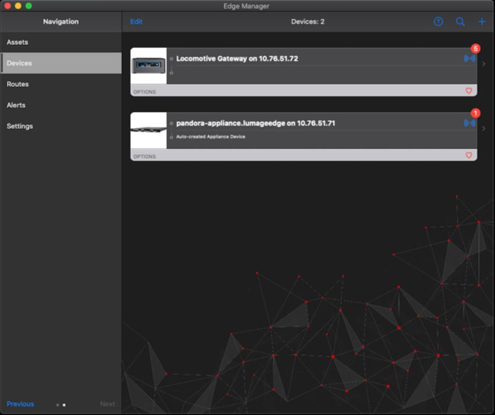Screen dimensions: 495x415
Task: Click Locomotive Gateway signal broadcast icon
Action: click(470, 59)
